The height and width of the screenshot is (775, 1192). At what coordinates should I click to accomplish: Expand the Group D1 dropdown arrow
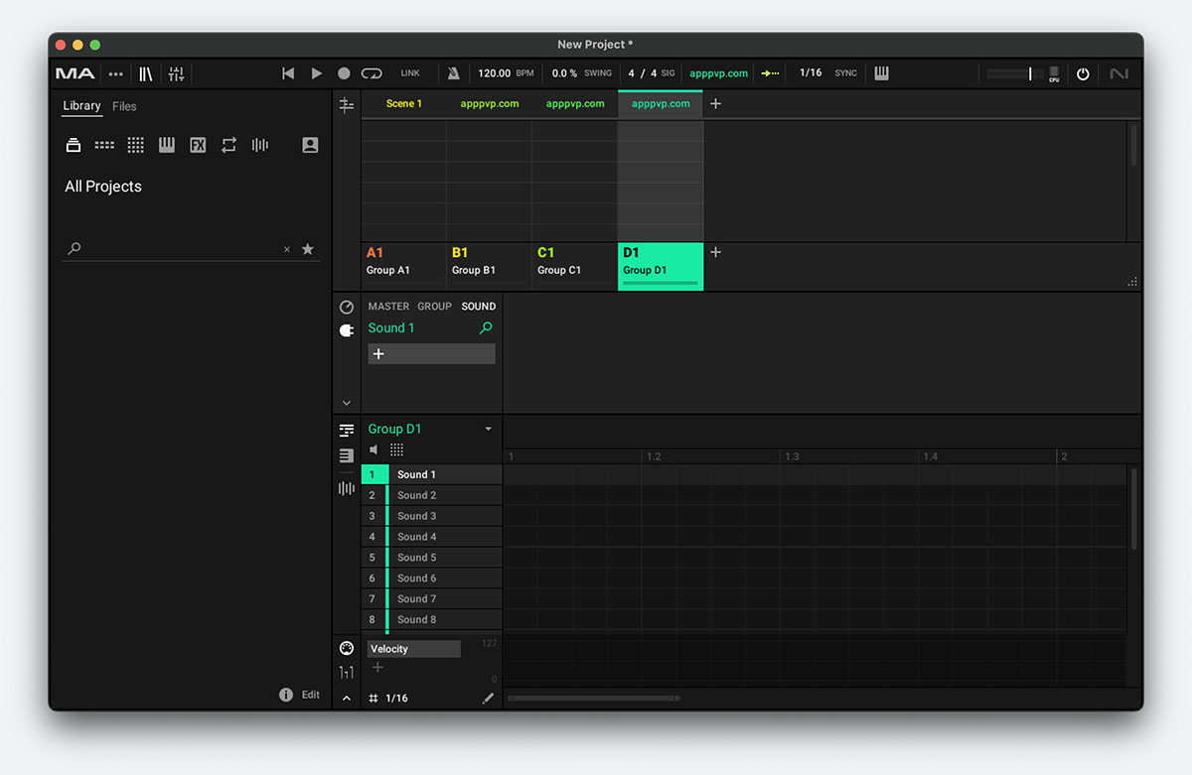[x=488, y=429]
